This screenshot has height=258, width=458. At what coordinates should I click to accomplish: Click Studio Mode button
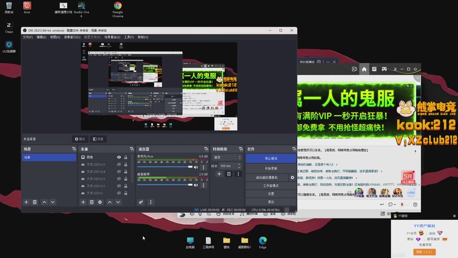271,186
